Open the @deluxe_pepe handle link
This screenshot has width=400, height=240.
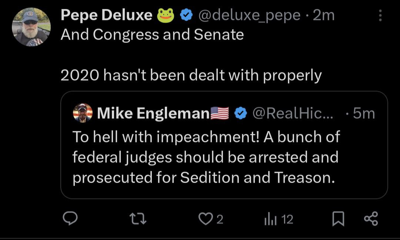click(x=250, y=15)
